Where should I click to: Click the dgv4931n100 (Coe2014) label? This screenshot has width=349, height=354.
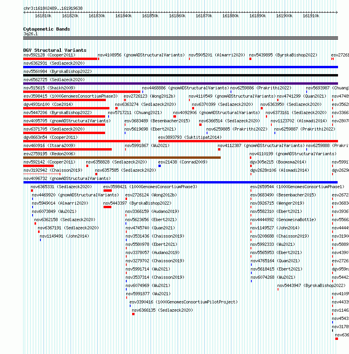48,104
